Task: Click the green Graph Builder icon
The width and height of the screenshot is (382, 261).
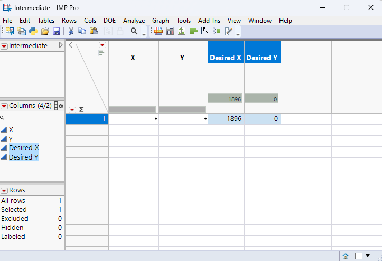Action: (x=182, y=31)
